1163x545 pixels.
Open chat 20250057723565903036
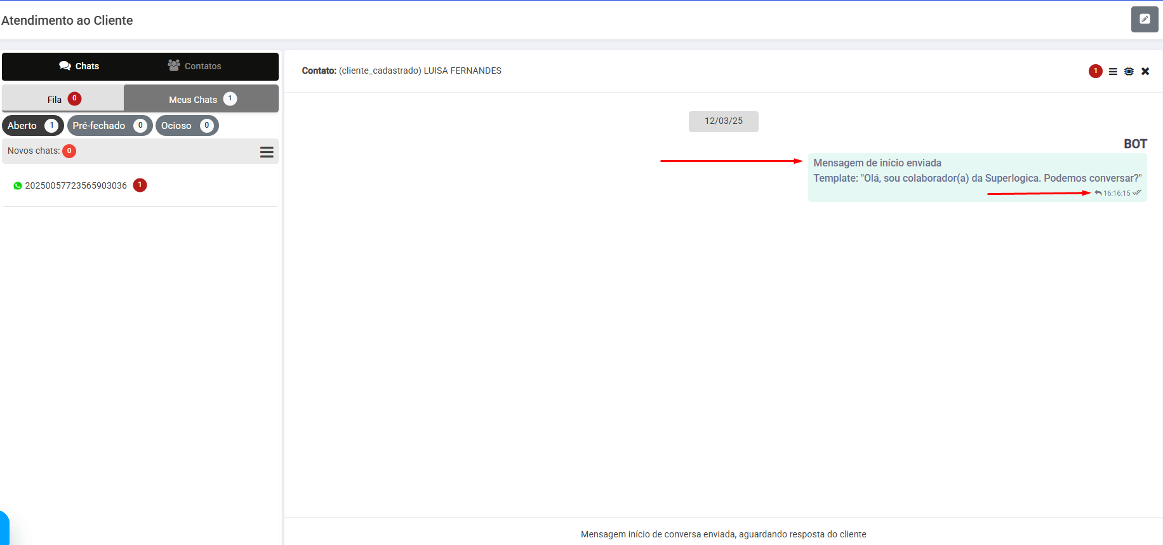pyautogui.click(x=76, y=185)
